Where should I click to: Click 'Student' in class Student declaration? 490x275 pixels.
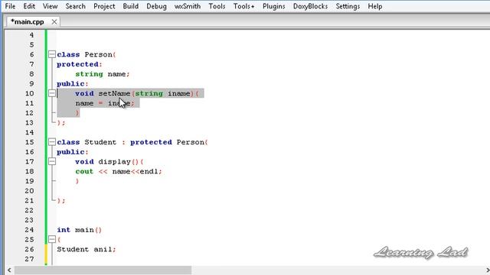100,142
